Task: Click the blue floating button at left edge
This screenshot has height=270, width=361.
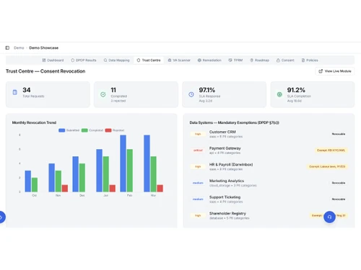Action: tap(2, 217)
